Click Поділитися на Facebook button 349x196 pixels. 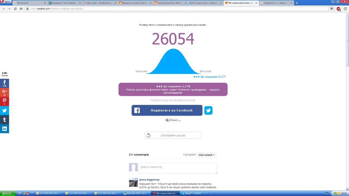click(167, 110)
